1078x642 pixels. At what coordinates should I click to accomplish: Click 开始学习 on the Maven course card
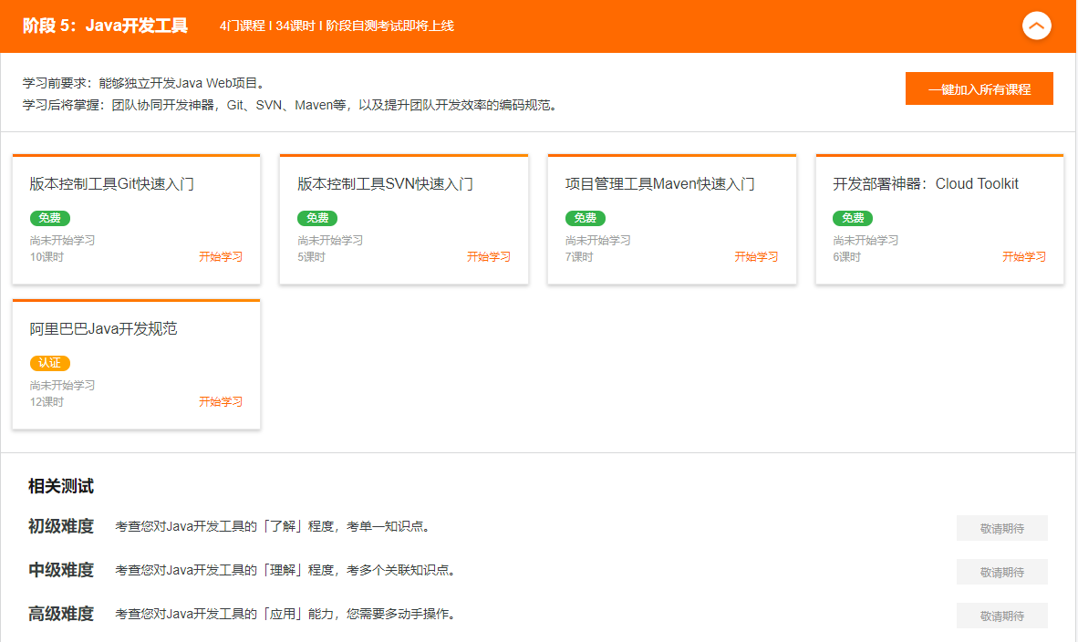click(756, 256)
